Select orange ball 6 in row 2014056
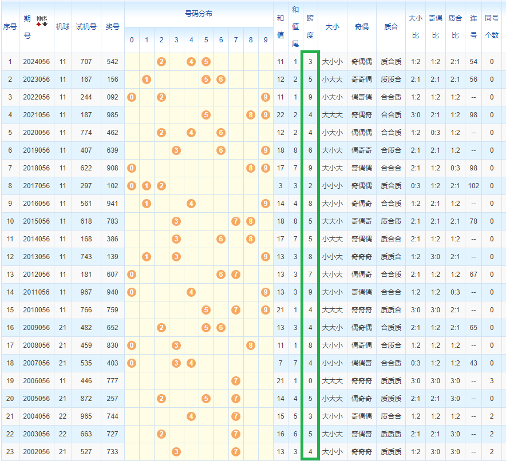 point(221,239)
